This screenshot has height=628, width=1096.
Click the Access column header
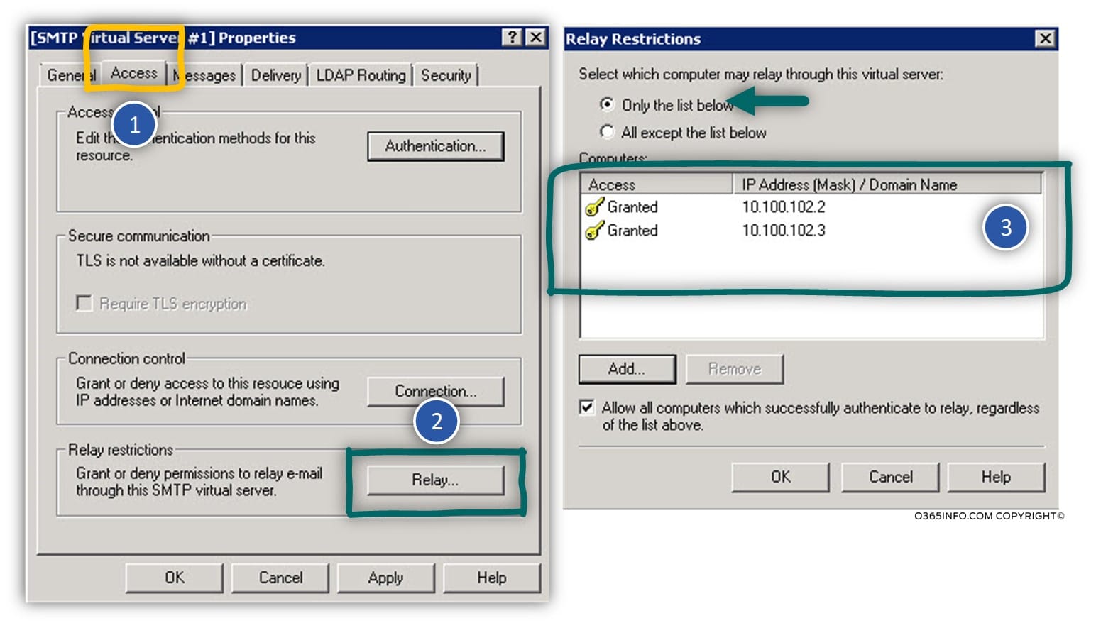657,184
